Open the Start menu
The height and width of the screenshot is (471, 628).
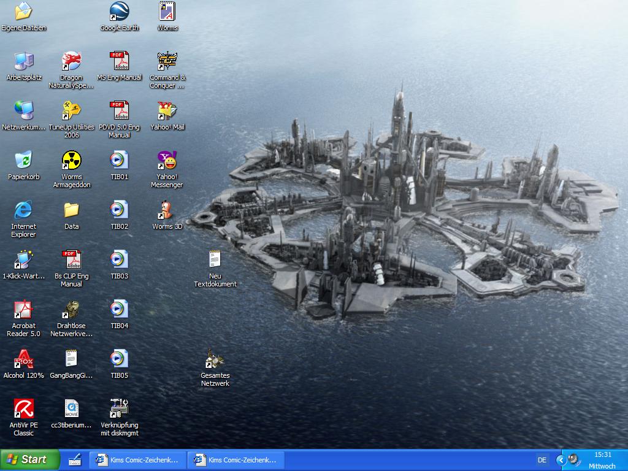tap(29, 459)
